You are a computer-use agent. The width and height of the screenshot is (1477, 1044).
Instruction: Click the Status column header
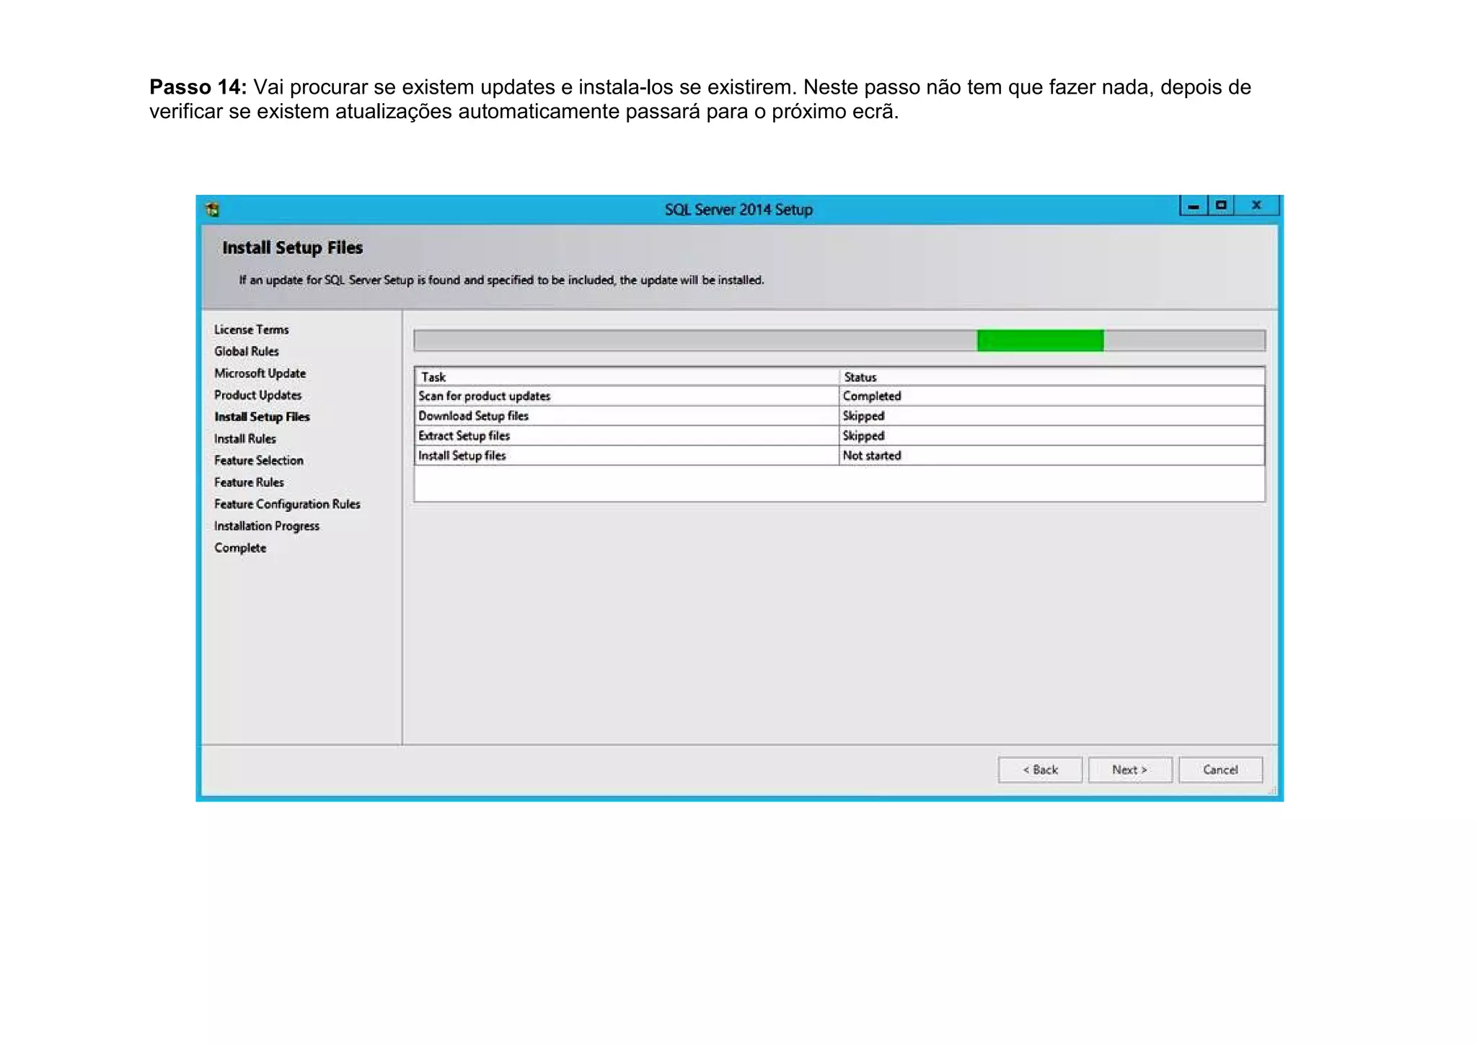click(1051, 377)
